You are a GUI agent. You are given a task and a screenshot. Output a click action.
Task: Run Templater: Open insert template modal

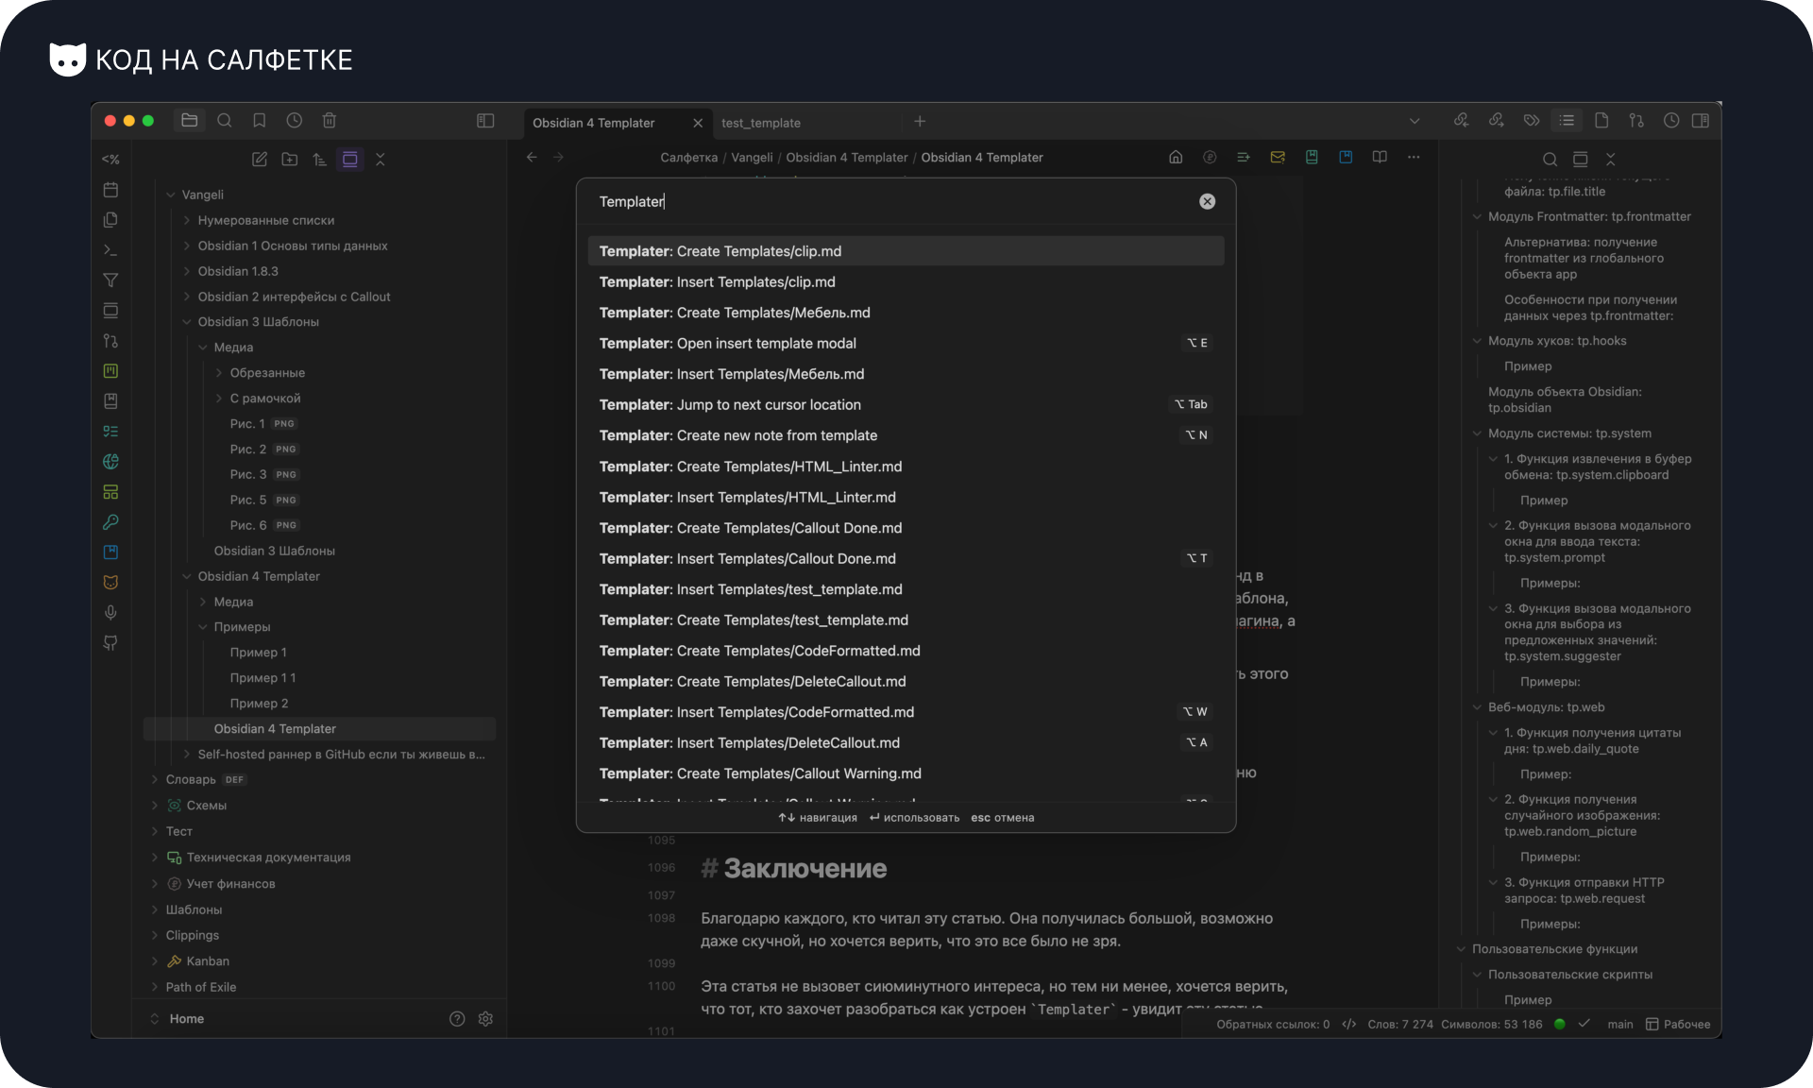point(906,344)
